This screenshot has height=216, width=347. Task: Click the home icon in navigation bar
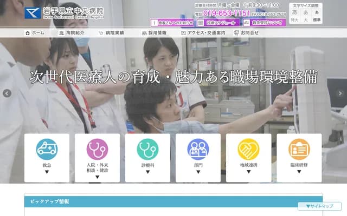pyautogui.click(x=28, y=33)
